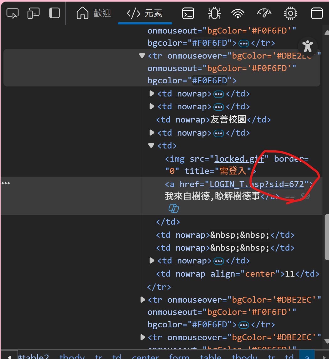Switch to the 元素 elements tab
The height and width of the screenshot is (359, 329).
pyautogui.click(x=145, y=13)
